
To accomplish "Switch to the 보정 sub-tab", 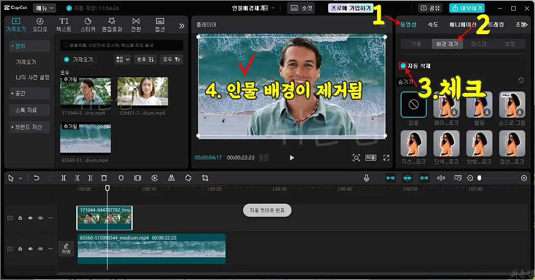I will click(x=510, y=44).
